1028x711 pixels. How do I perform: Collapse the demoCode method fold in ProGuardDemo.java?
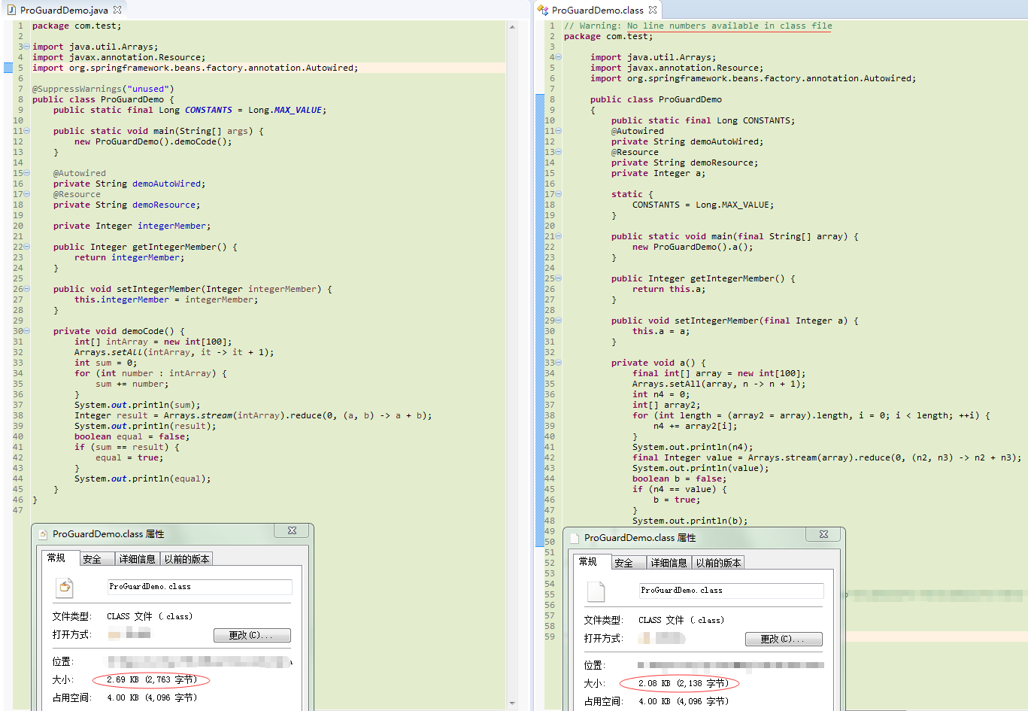coord(28,331)
